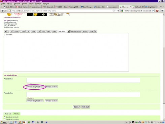Enable the Zakázat smajlíky checkbox
The height and width of the screenshot is (124, 165).
(x=5, y=119)
